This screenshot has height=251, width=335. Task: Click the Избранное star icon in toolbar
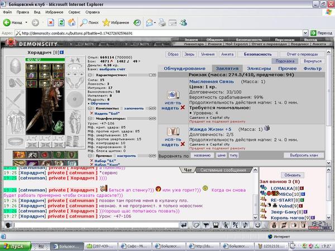click(x=107, y=23)
